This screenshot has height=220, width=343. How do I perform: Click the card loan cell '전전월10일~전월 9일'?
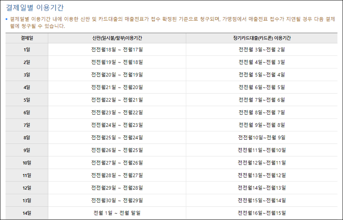click(x=262, y=138)
